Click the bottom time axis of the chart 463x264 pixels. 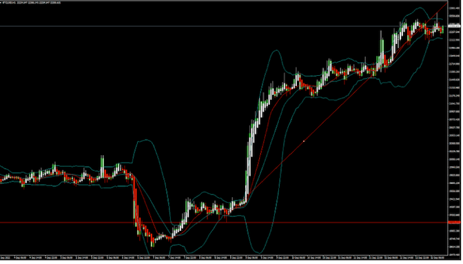[x=224, y=258]
